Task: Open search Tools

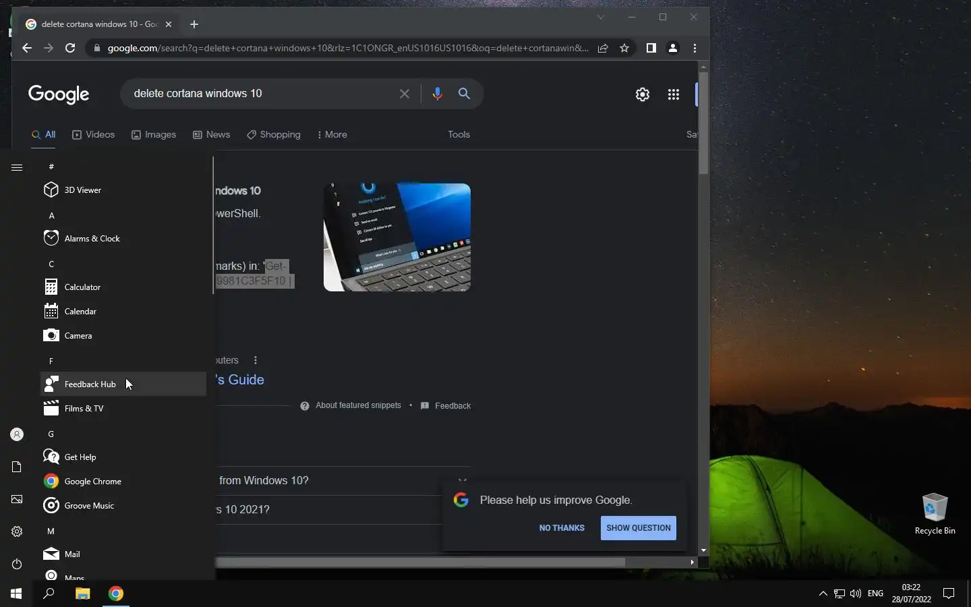Action: tap(459, 134)
